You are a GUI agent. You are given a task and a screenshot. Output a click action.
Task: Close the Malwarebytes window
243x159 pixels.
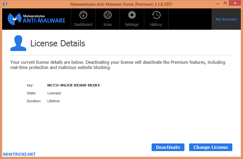point(235,3)
